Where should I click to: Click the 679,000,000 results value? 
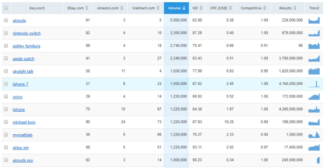(x=292, y=33)
